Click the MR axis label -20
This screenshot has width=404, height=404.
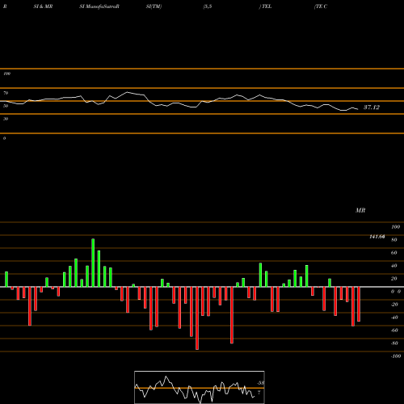pyautogui.click(x=394, y=305)
